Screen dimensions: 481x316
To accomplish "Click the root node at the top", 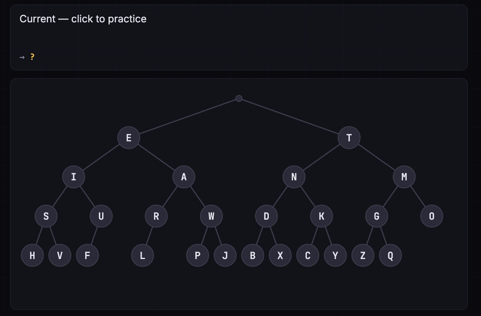I will pyautogui.click(x=239, y=99).
